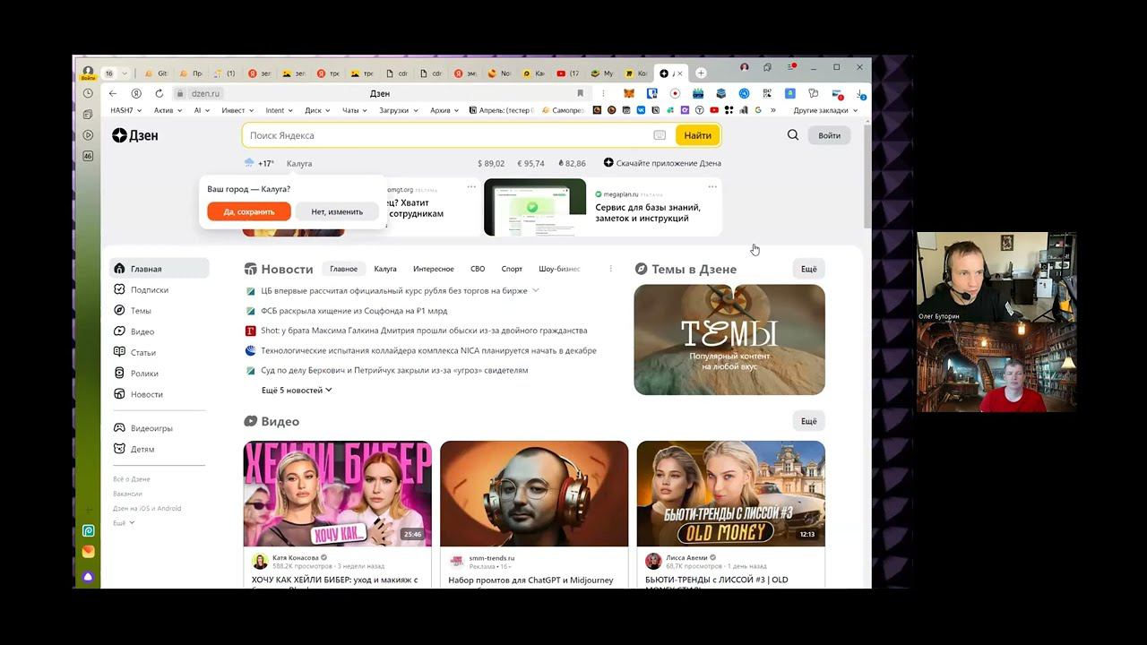This screenshot has width=1147, height=645.
Task: Switch to Калуга news tab
Action: [385, 269]
